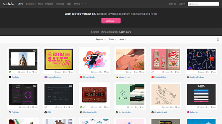Open the Hike Oregon shot thumbnail

coord(166,122)
